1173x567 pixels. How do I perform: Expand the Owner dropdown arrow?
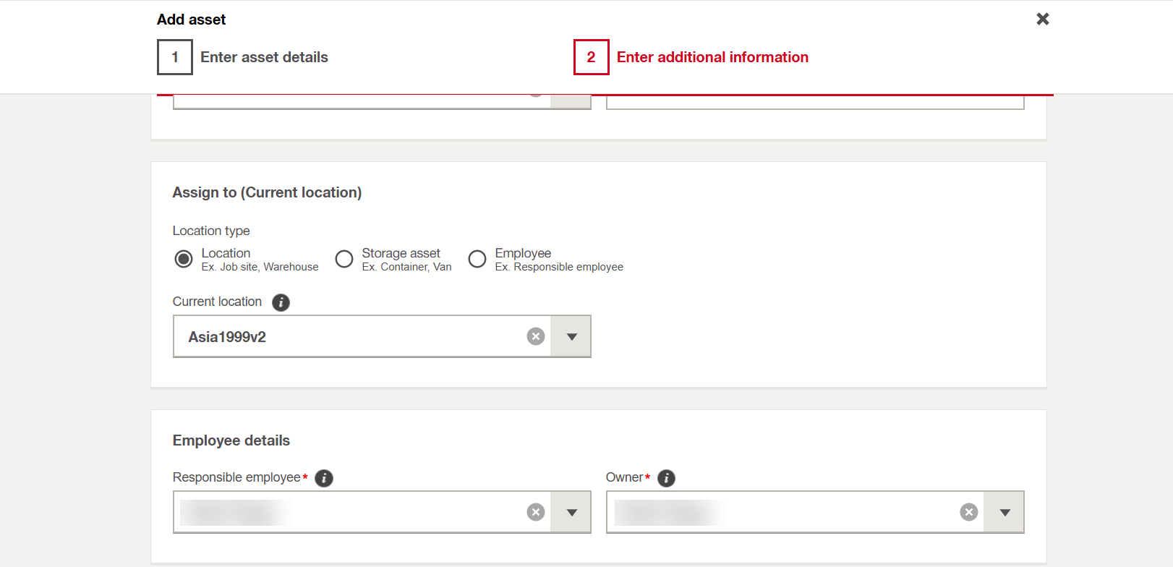1004,512
